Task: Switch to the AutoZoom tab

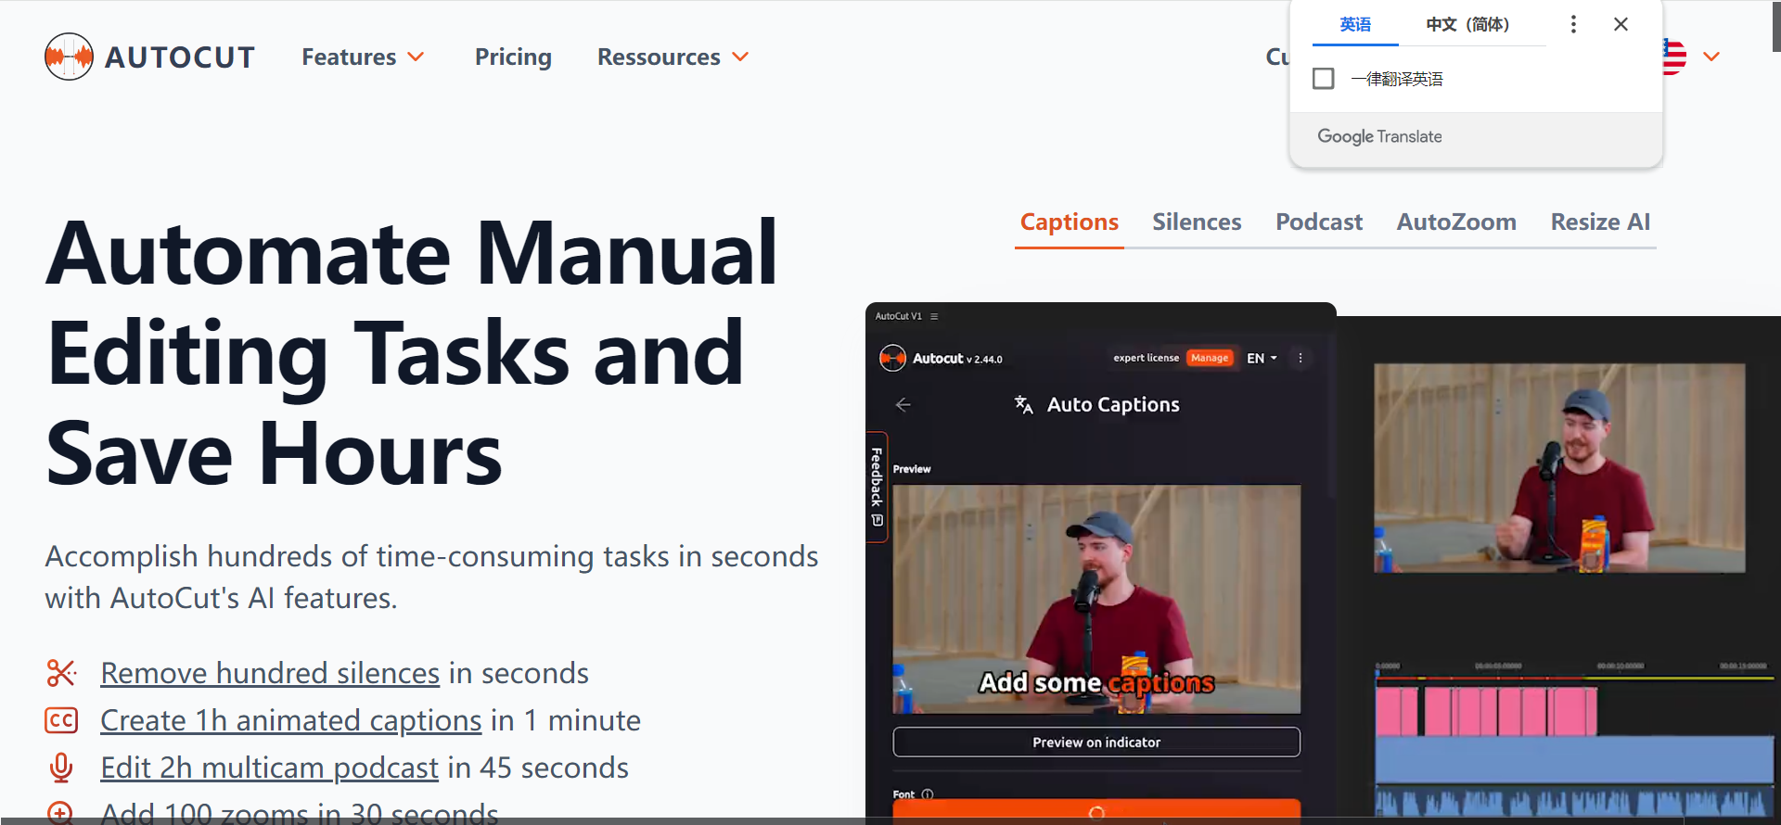Action: (x=1456, y=222)
